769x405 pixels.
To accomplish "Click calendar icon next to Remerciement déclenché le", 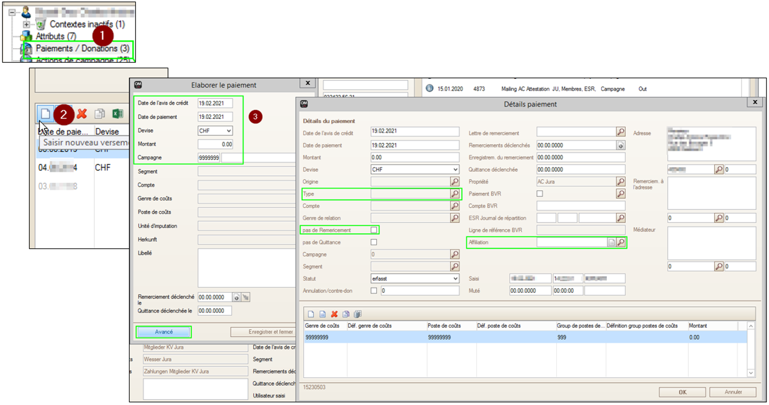I will click(237, 298).
